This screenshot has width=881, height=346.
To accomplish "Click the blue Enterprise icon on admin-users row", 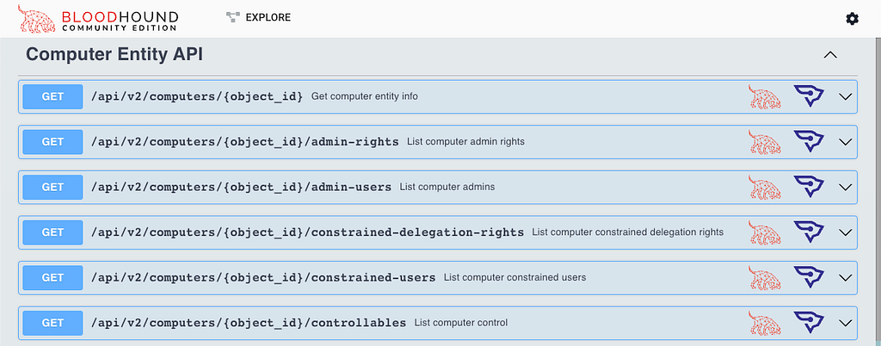I will click(809, 187).
